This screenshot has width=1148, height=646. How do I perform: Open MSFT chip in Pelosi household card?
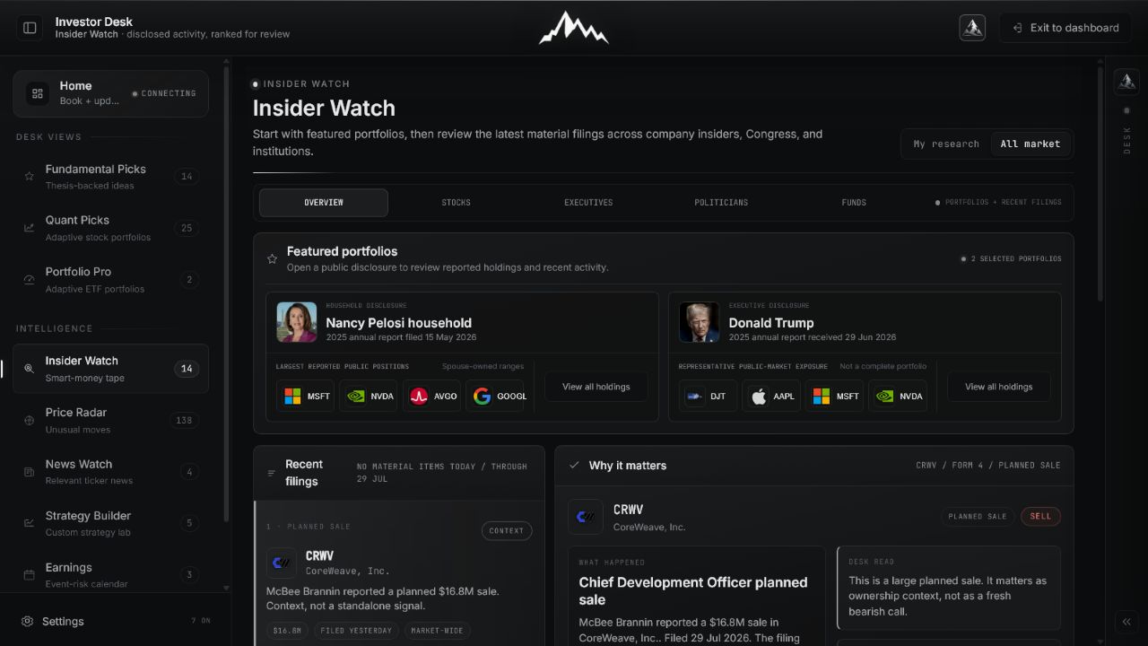point(305,396)
